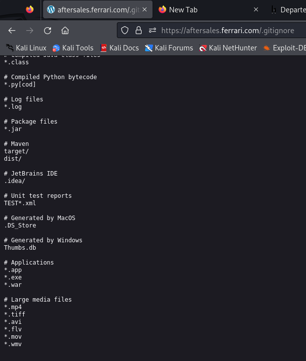Click the Firefox icon left of the tabs
306x361 pixels.
point(30,9)
